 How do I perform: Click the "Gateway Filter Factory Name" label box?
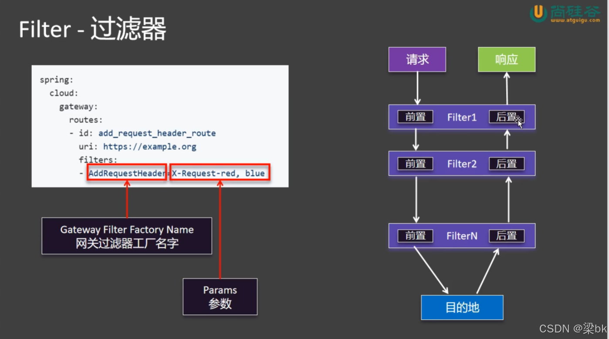coord(127,236)
